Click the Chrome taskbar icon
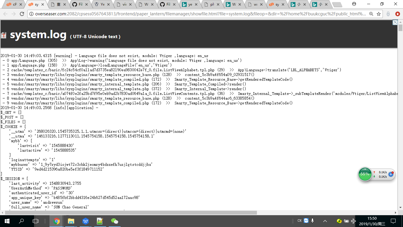 coord(56,221)
